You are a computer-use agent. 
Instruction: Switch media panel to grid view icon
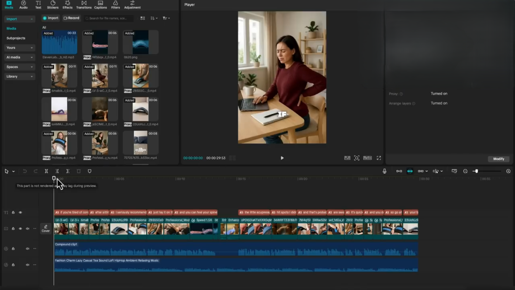143,18
